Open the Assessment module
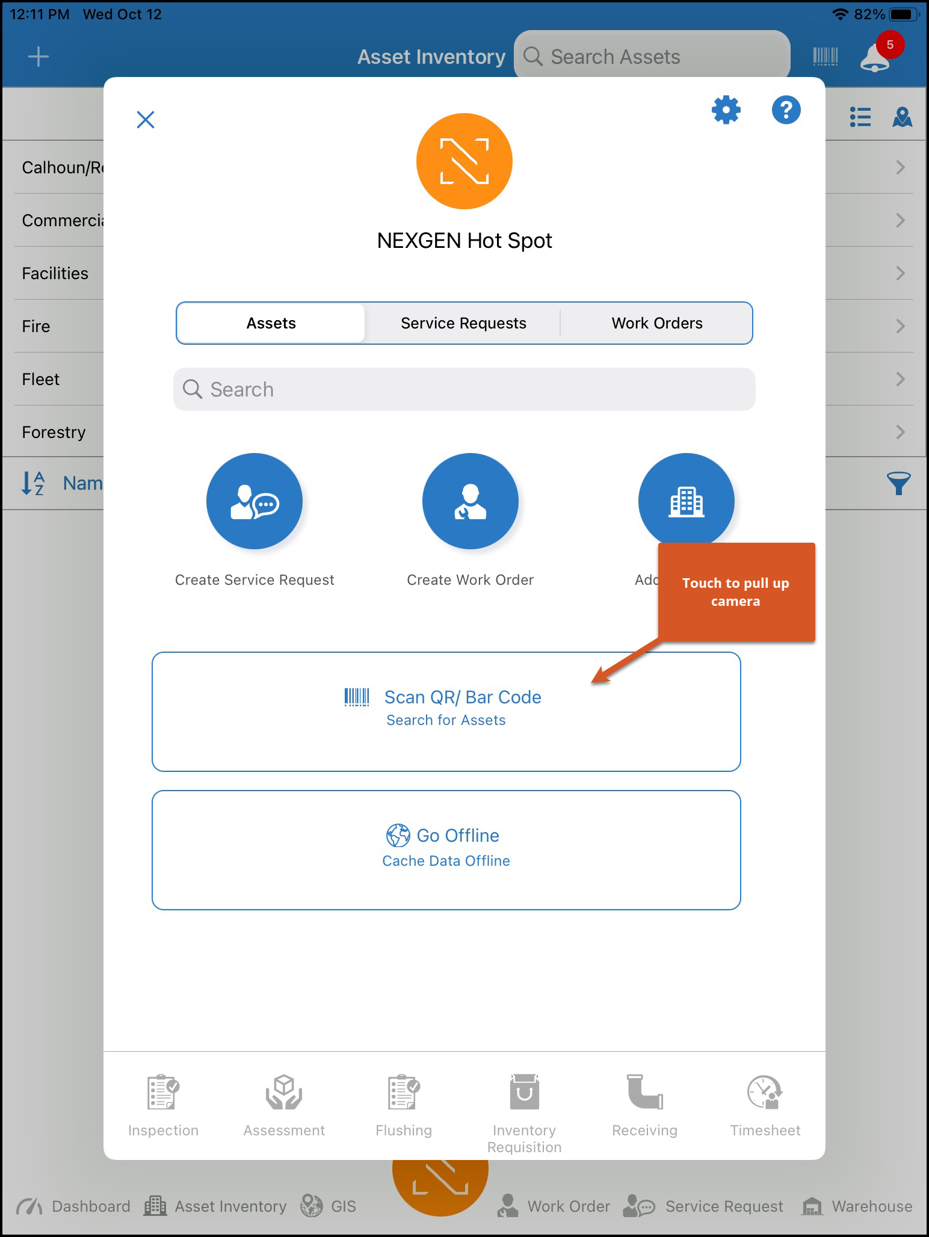The height and width of the screenshot is (1237, 929). [284, 1106]
